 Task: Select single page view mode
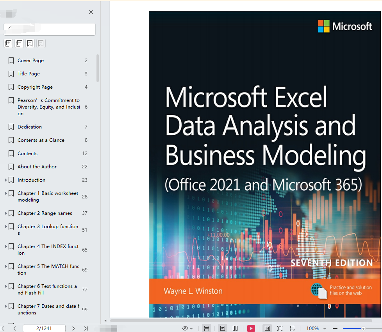pyautogui.click(x=223, y=328)
